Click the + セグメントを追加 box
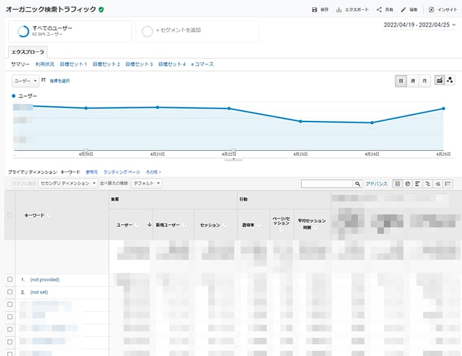The image size is (462, 356). click(x=197, y=31)
